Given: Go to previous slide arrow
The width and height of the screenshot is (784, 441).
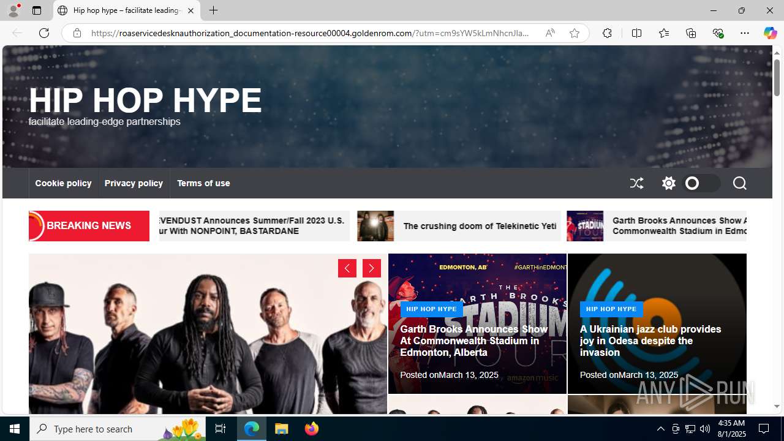Looking at the screenshot, I should (x=347, y=268).
